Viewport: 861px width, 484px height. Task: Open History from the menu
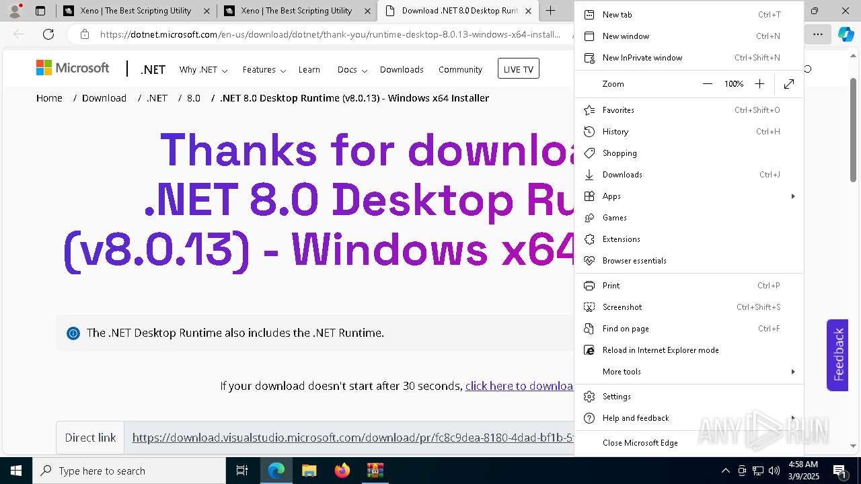(x=689, y=132)
